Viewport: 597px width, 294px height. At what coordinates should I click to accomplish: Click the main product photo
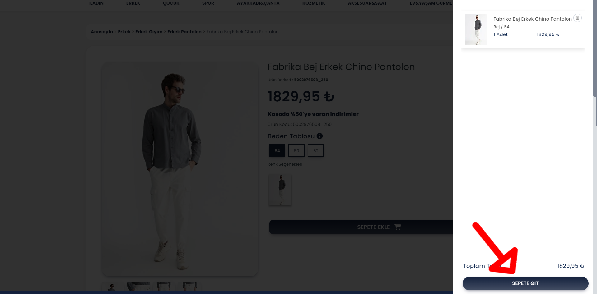(x=180, y=169)
